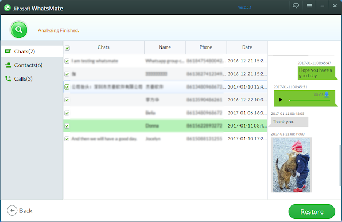342x222 pixels.
Task: Uncheck the highlighted Donna row checkbox
Action: (x=67, y=126)
